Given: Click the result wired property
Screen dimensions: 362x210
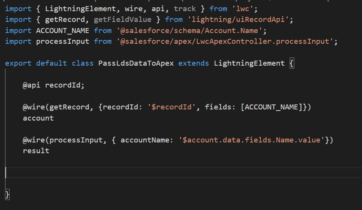Looking at the screenshot, I should (36, 151).
